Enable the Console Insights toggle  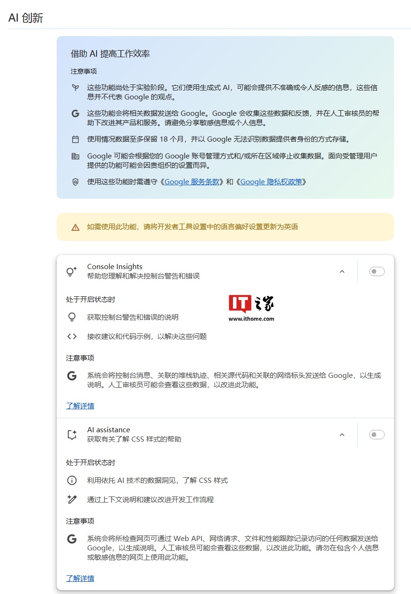click(376, 271)
